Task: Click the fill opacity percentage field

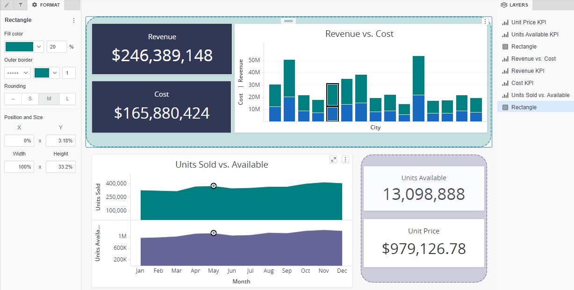Action: pos(57,47)
